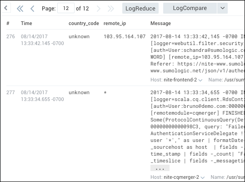Viewport: 245px width, 182px height.
Task: Click the # column header
Action: (8, 23)
